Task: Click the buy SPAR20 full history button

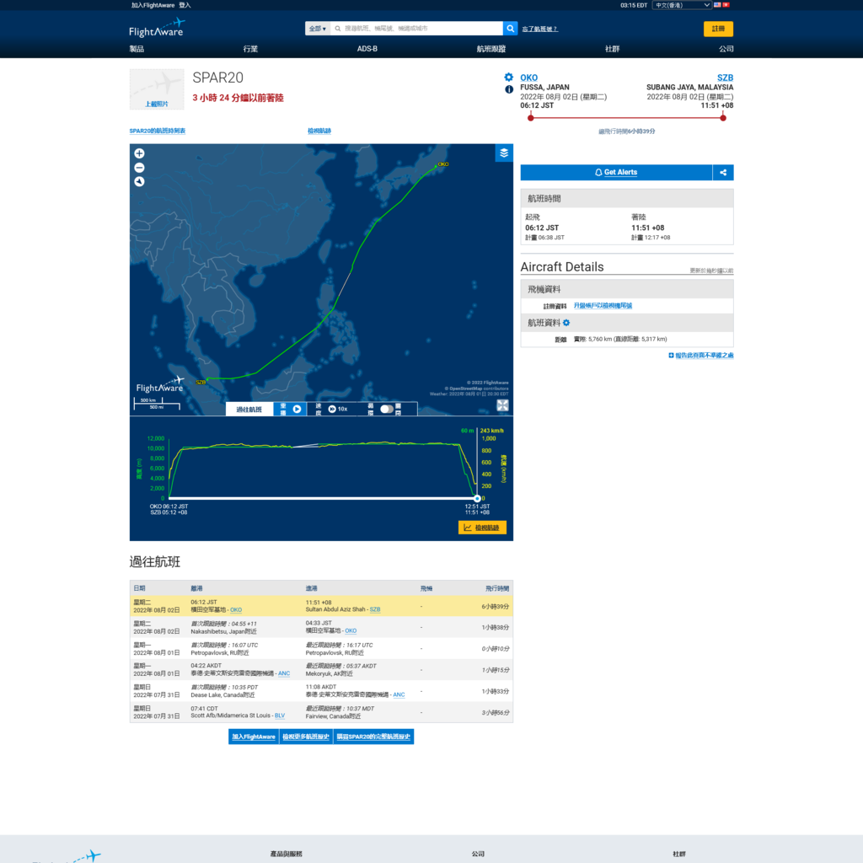Action: [x=373, y=737]
